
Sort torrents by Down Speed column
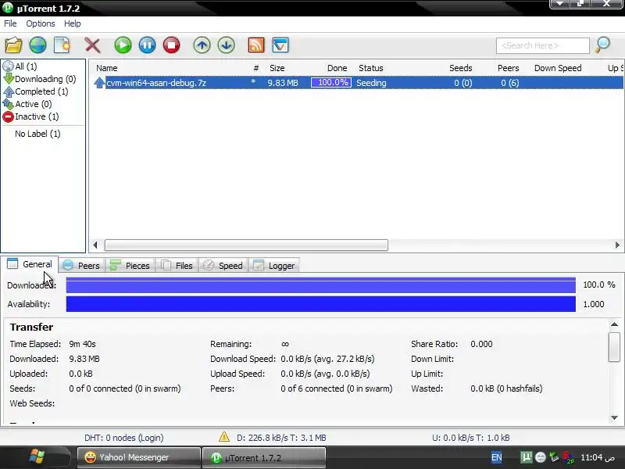558,68
